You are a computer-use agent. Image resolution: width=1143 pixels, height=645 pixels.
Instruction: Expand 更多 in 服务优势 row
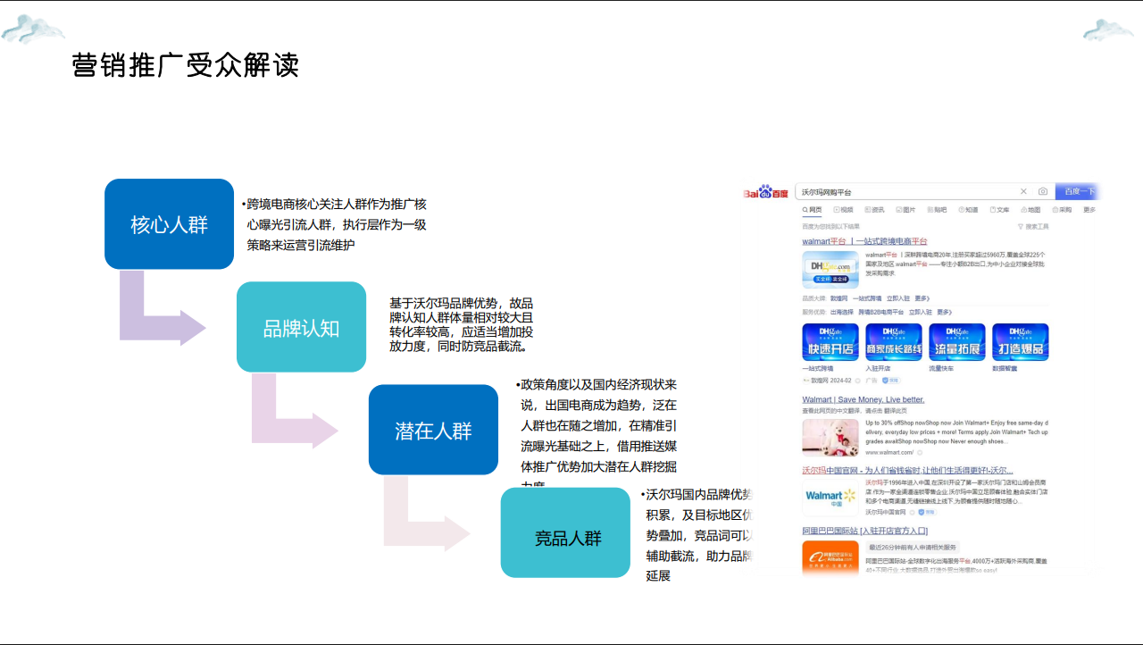point(944,313)
